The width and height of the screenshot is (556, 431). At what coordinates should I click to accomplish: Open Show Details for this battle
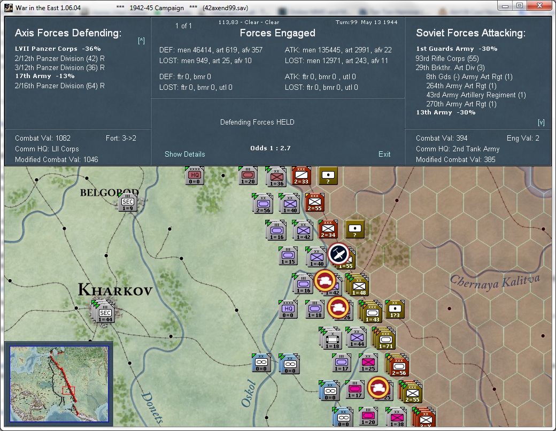pos(185,155)
